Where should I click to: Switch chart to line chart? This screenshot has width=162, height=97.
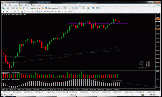69,8
